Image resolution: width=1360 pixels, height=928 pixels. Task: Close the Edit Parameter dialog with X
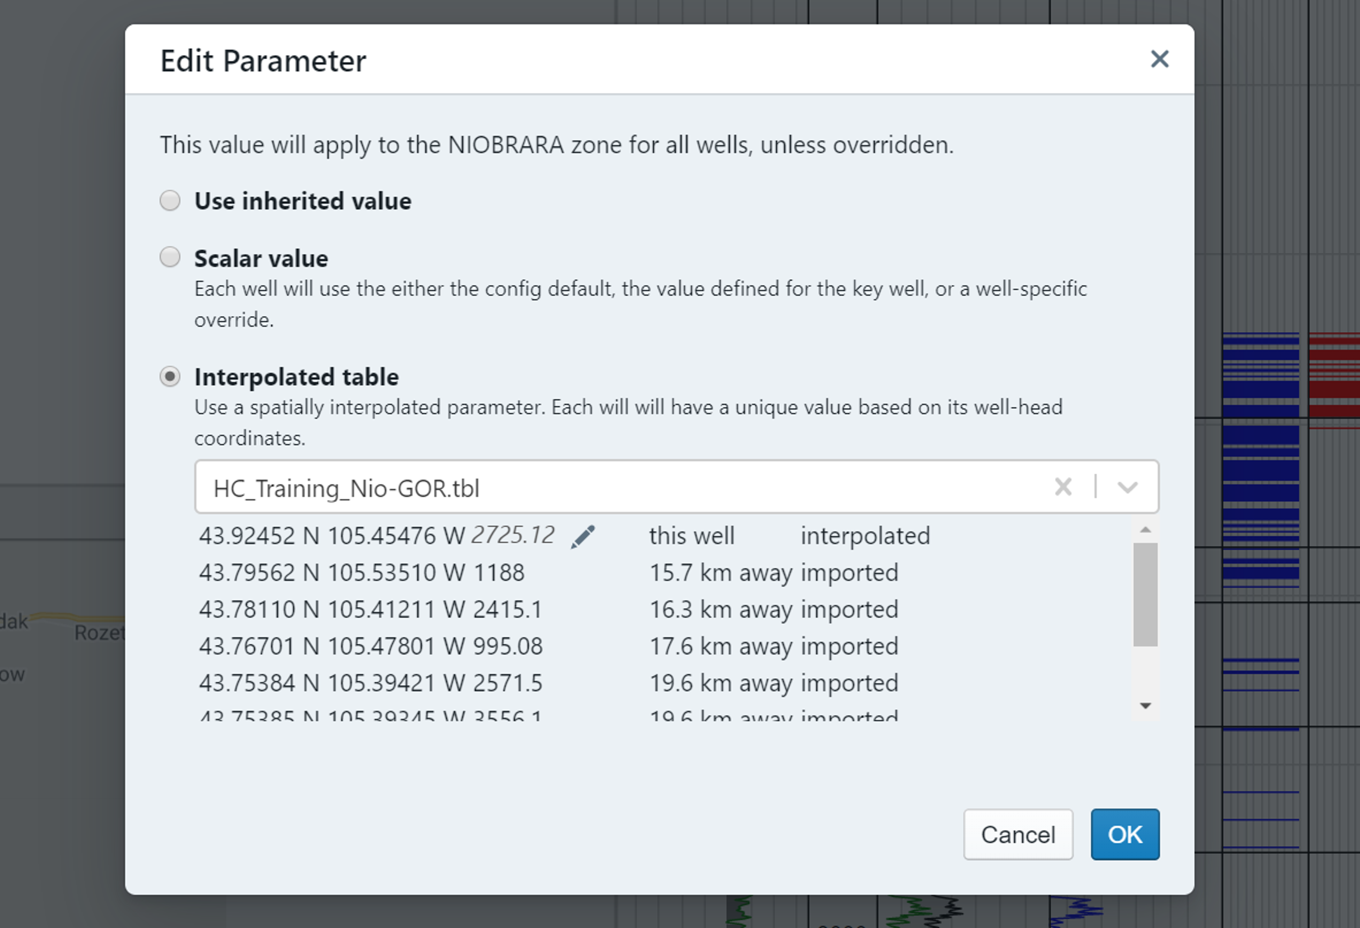click(1159, 59)
